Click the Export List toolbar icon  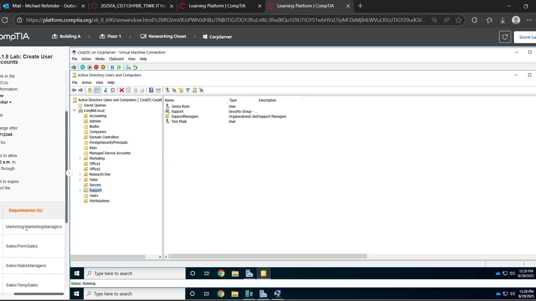tap(142, 90)
